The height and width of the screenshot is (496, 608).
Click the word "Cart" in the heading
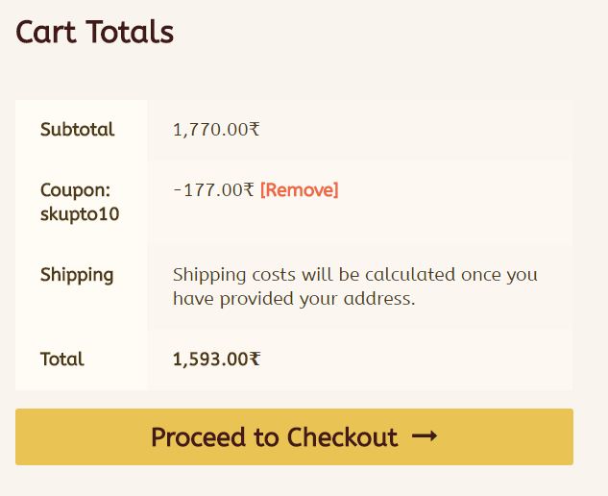pos(46,32)
